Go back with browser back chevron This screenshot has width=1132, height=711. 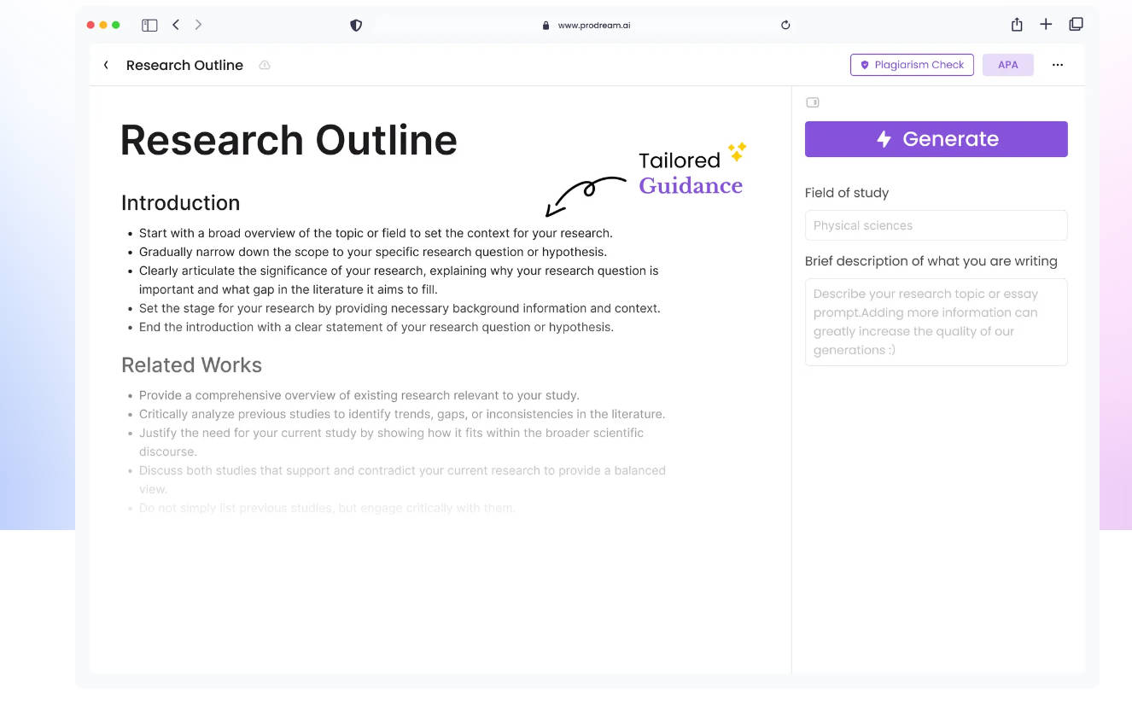pos(176,25)
